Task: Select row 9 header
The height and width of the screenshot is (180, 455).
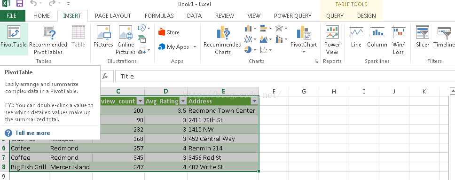Action: pos(4,176)
